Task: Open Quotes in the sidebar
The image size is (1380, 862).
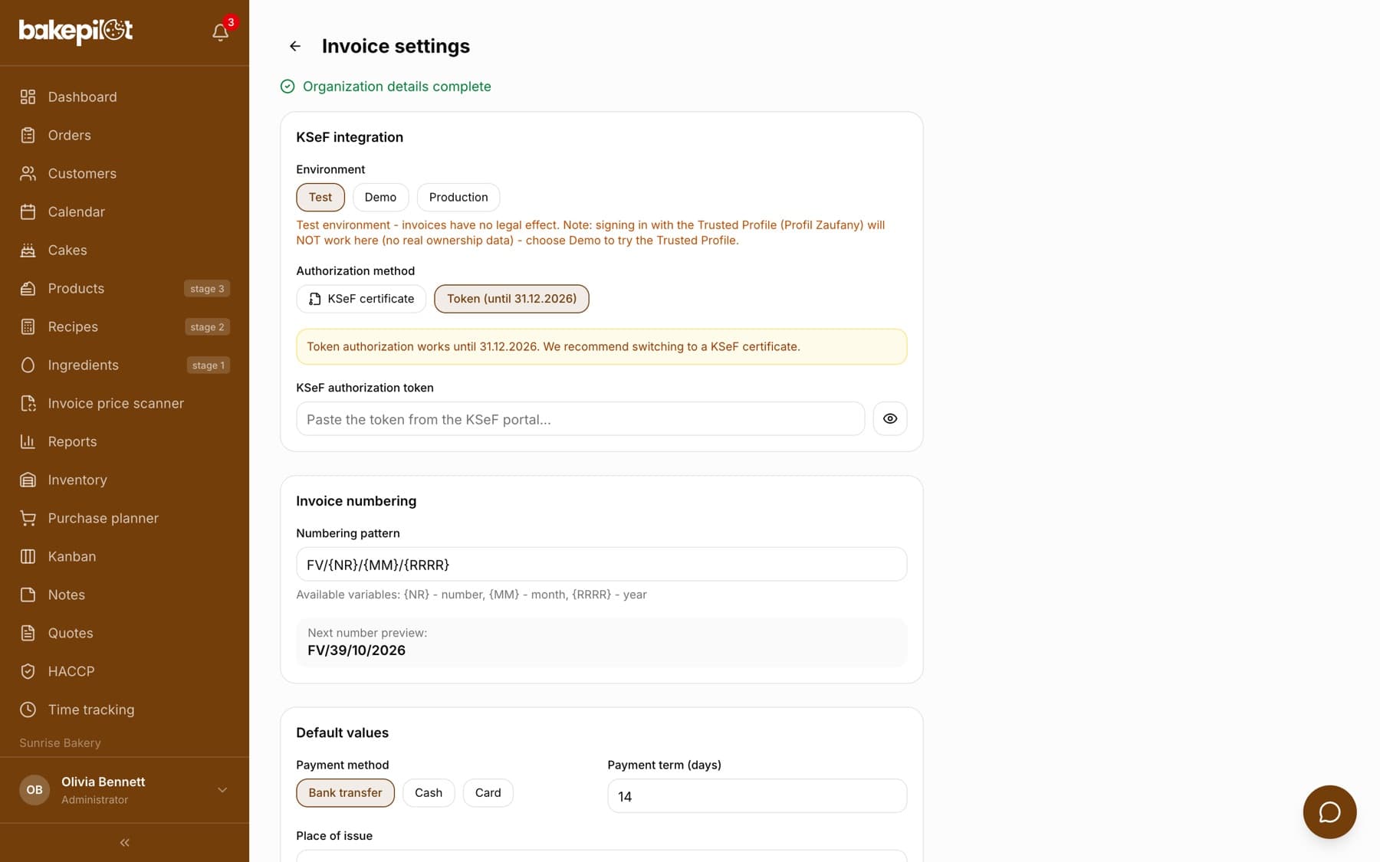Action: [x=124, y=633]
